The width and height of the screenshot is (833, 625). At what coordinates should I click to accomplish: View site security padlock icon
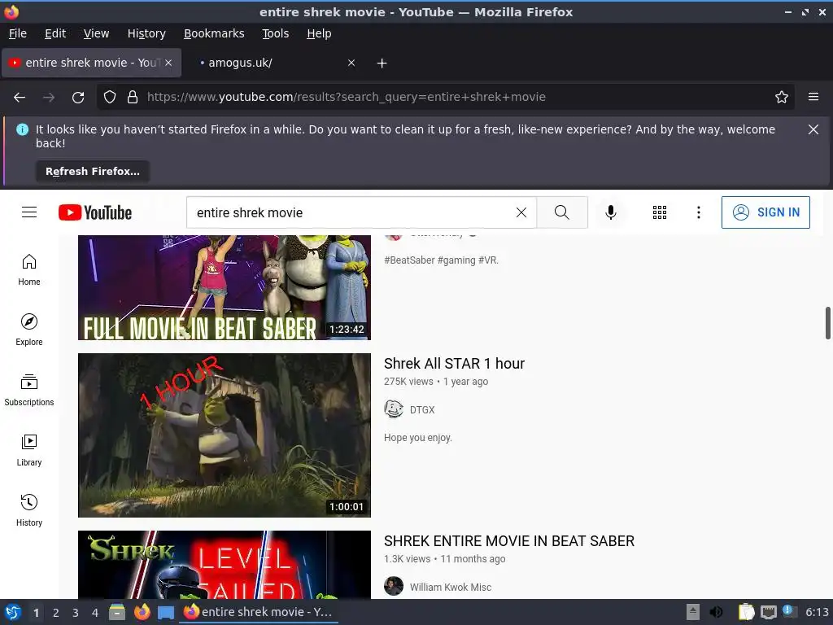(x=133, y=97)
